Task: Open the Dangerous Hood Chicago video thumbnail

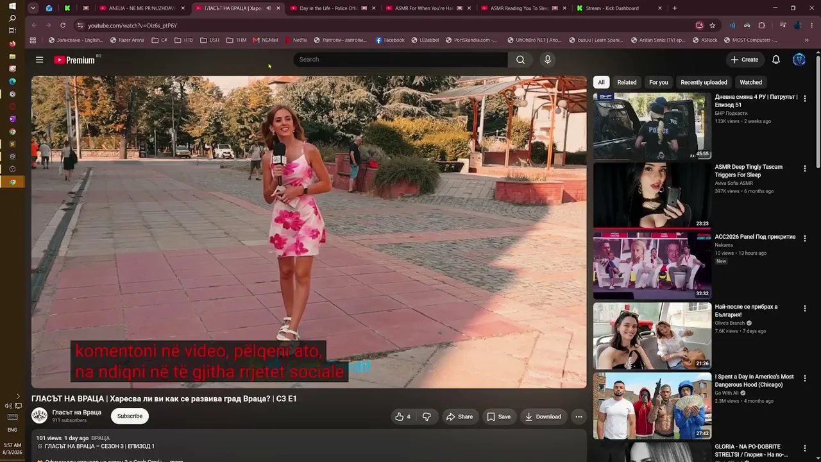Action: point(652,406)
